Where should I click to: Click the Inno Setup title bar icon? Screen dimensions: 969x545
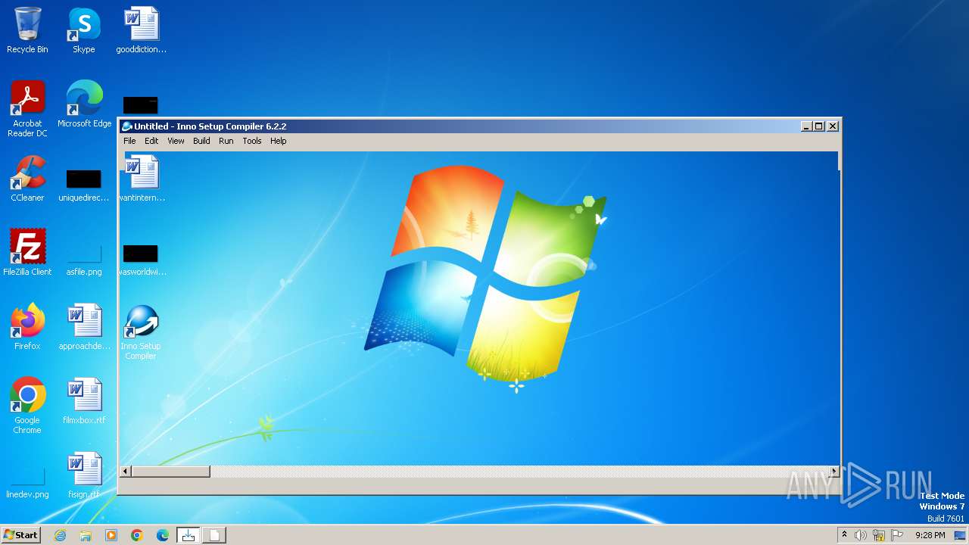pyautogui.click(x=127, y=126)
